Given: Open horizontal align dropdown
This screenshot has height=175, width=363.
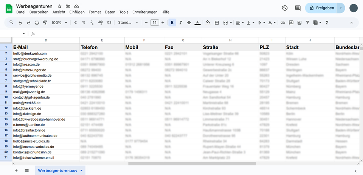Looking at the screenshot, I should [x=240, y=23].
